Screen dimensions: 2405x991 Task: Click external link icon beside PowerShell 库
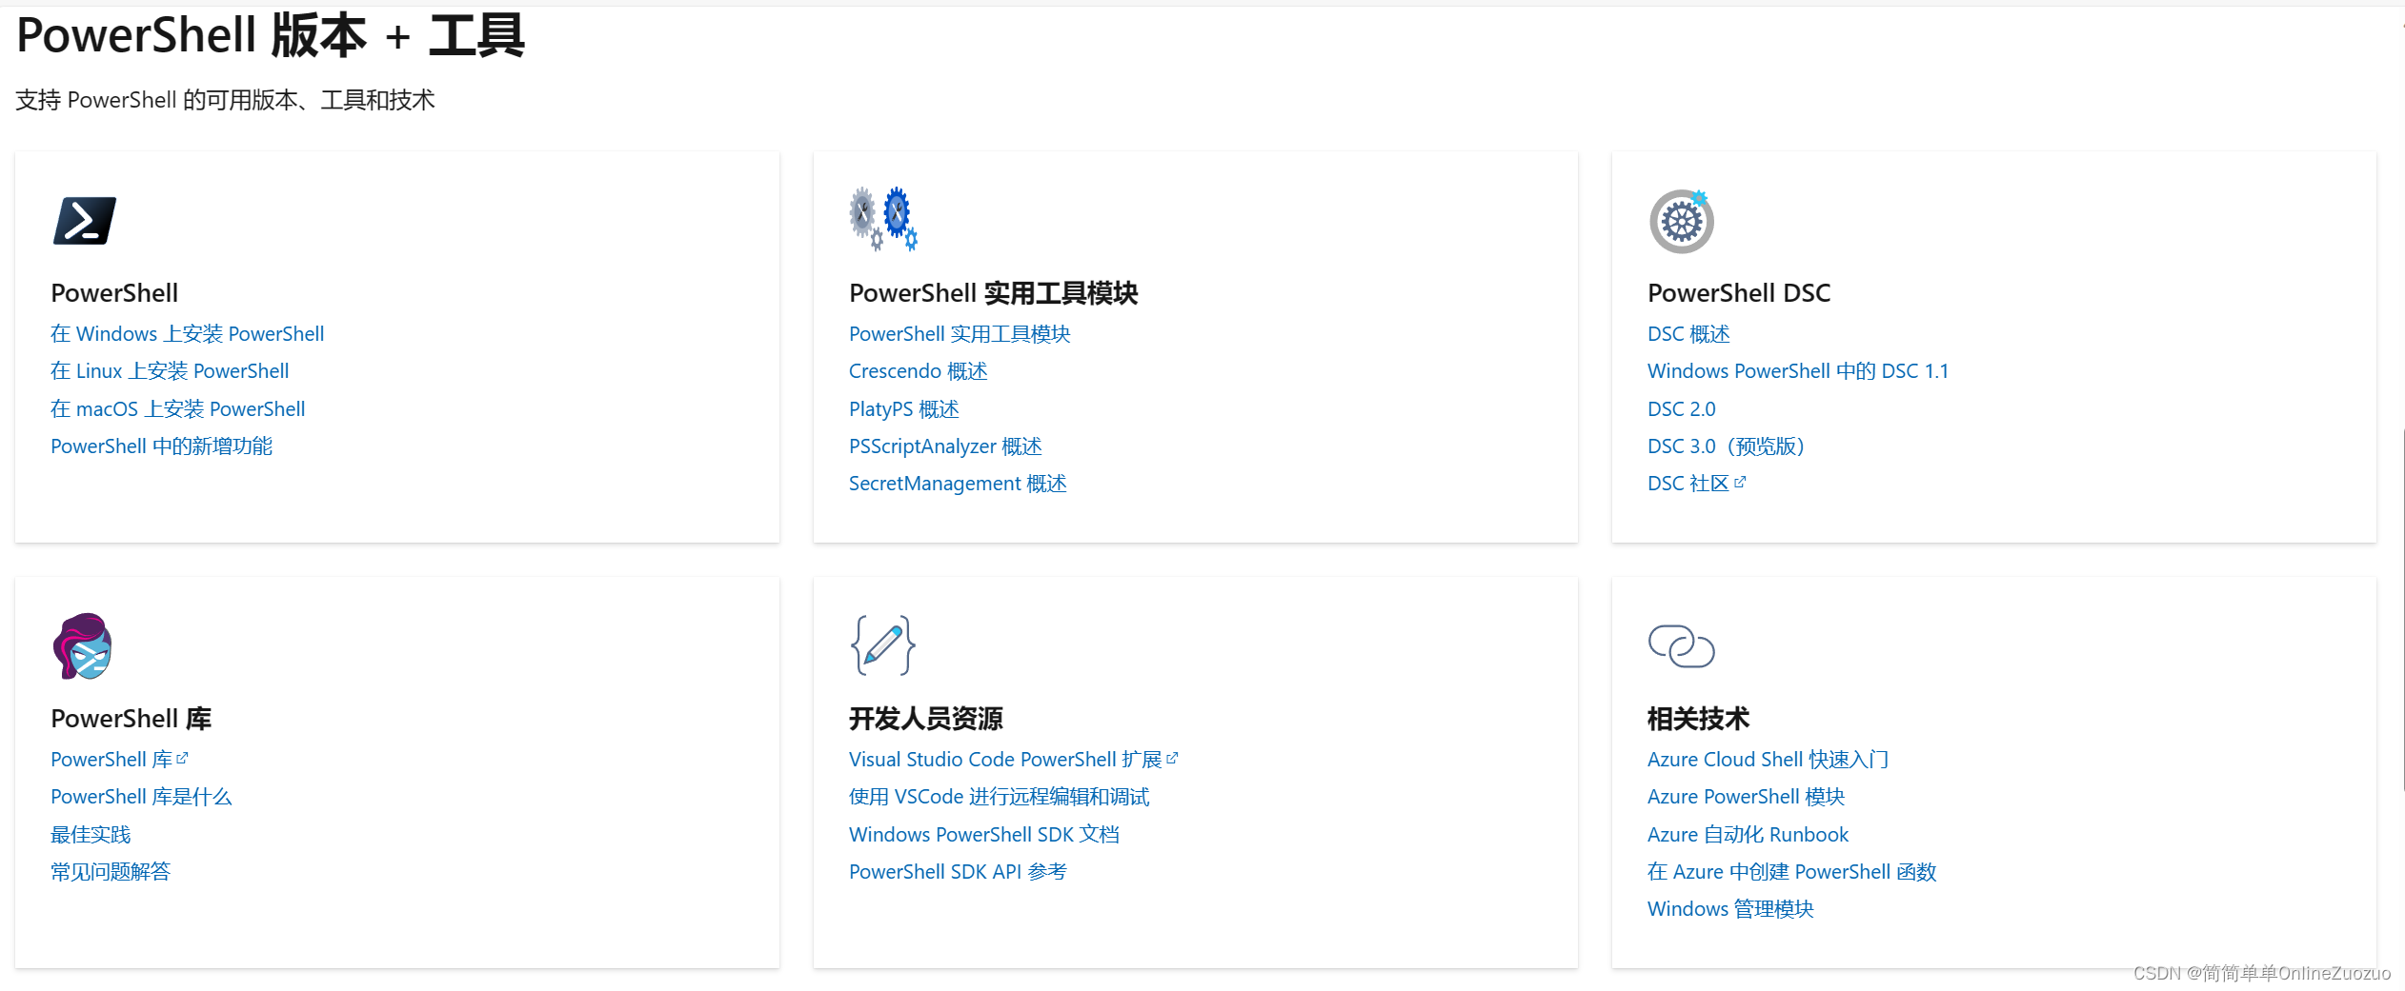(x=182, y=759)
